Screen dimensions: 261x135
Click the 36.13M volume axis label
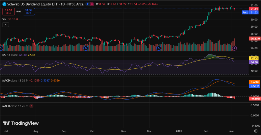[x=254, y=39]
